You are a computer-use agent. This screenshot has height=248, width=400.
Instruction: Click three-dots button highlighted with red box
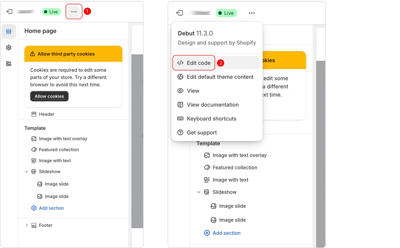pyautogui.click(x=74, y=12)
